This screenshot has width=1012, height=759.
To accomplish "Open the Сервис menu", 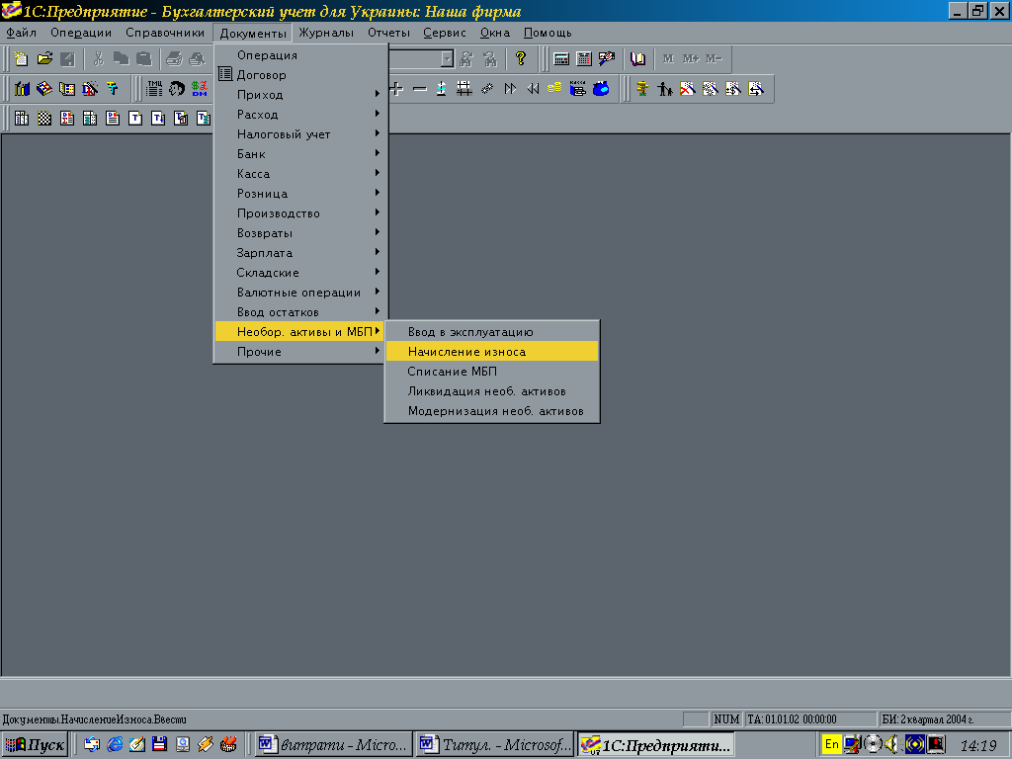I will [x=445, y=33].
